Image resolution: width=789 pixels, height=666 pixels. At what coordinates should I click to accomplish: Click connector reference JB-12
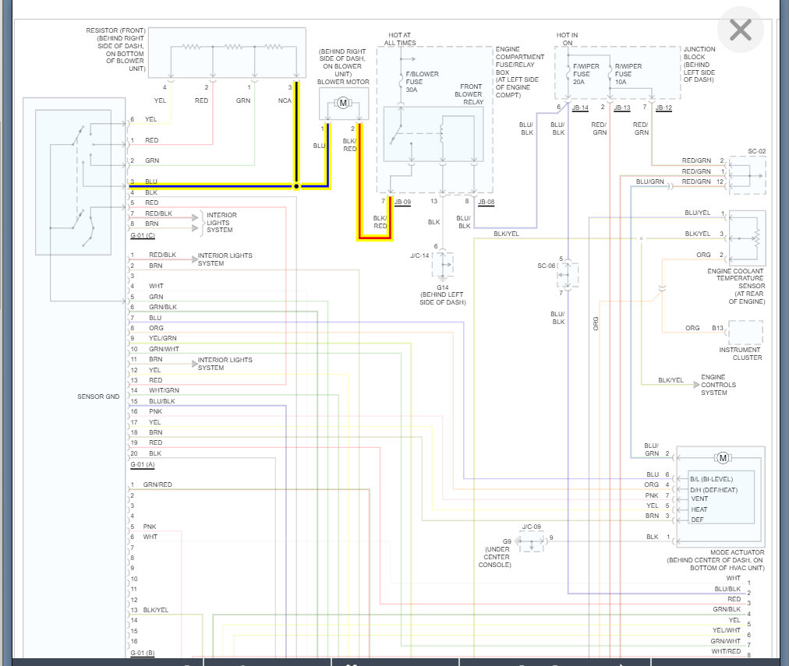pos(663,107)
